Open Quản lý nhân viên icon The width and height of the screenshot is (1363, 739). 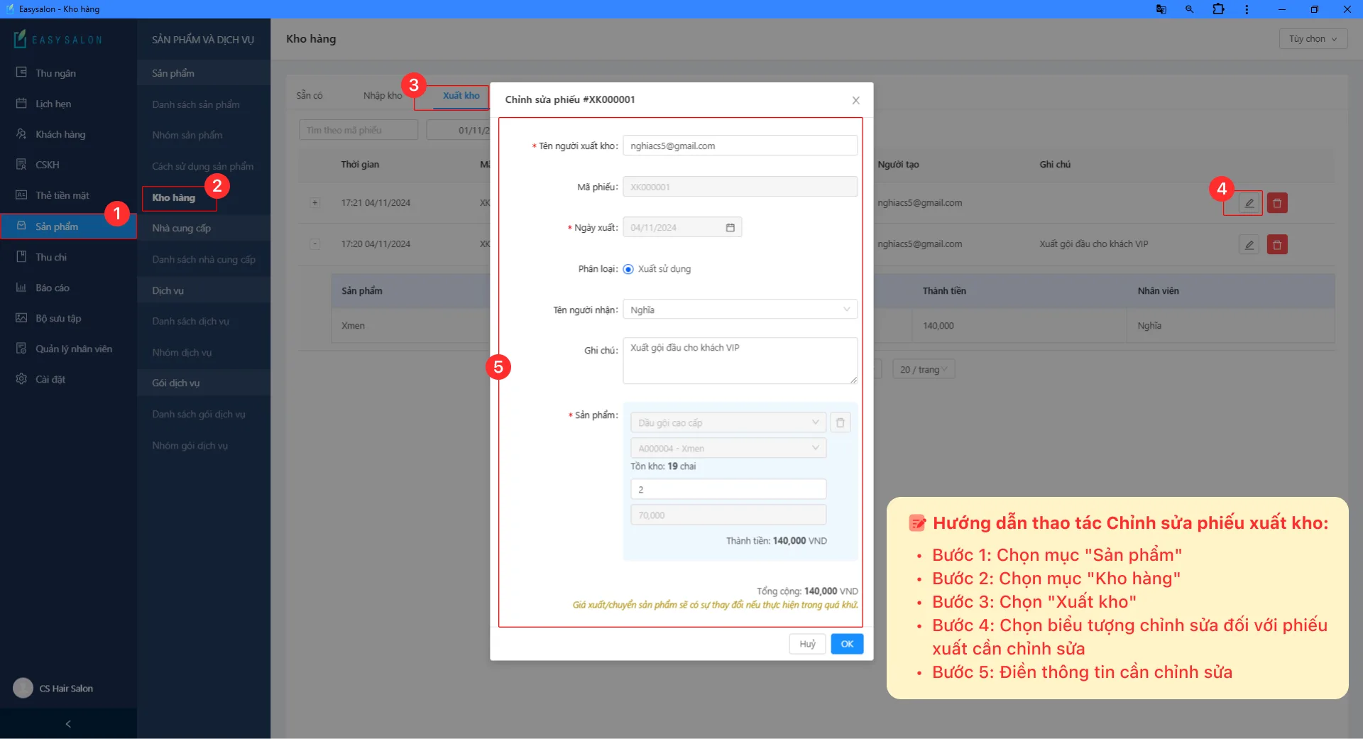[x=21, y=349]
